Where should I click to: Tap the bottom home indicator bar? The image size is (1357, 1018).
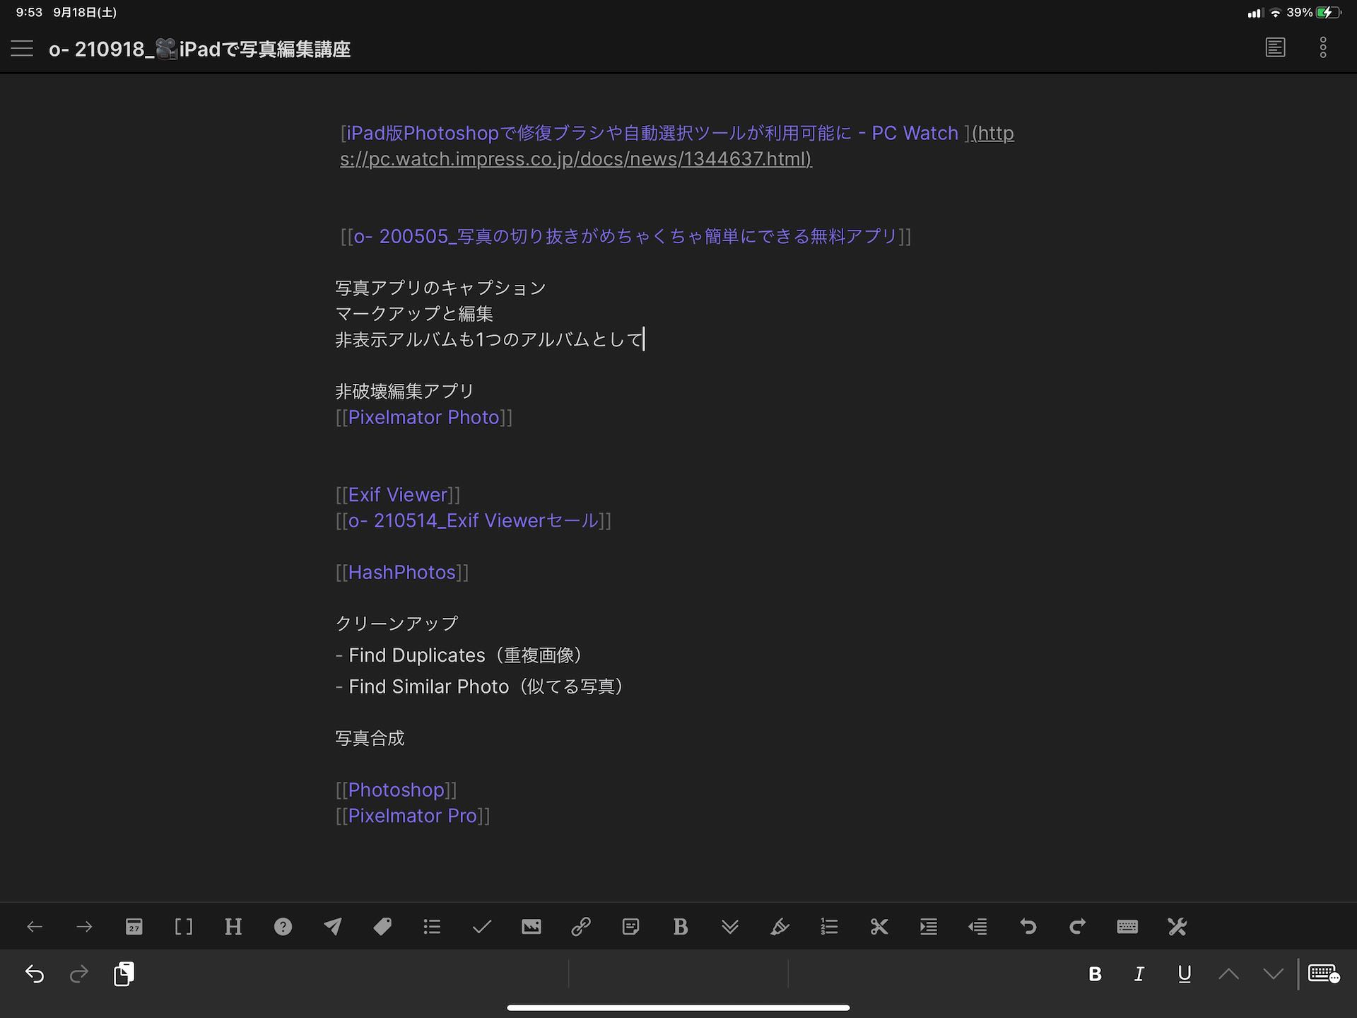678,1007
